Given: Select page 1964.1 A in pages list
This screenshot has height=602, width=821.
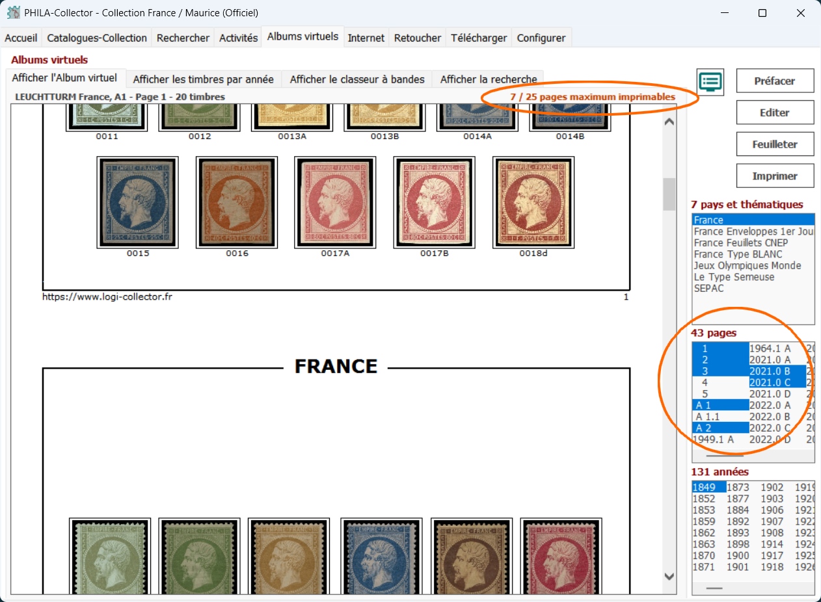Looking at the screenshot, I should click(777, 348).
